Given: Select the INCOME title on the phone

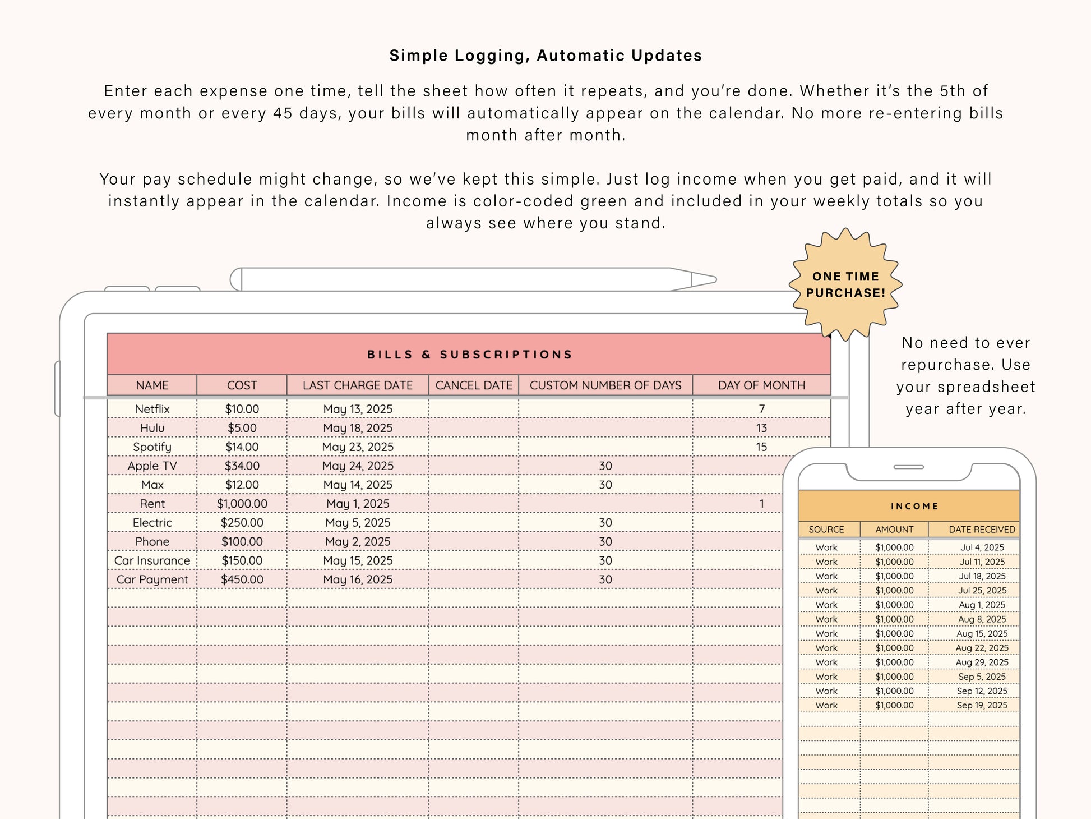Looking at the screenshot, I should coord(909,506).
